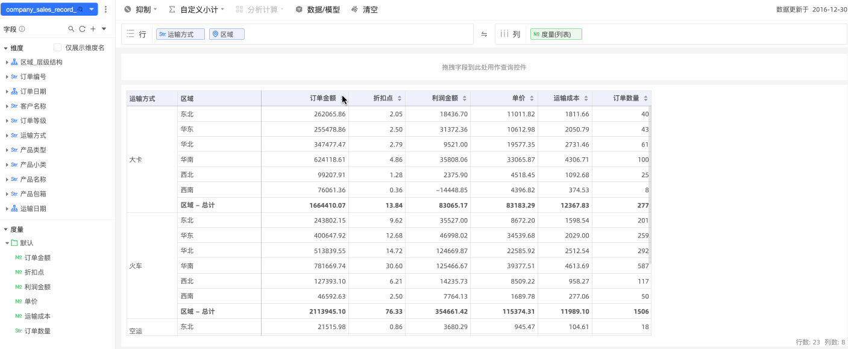Sort by 折扣点 column sort icon

pos(399,98)
